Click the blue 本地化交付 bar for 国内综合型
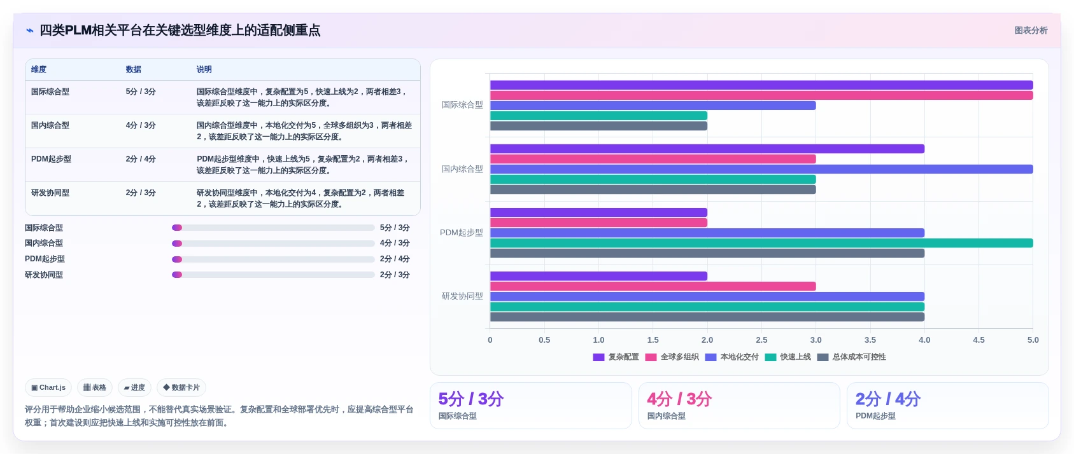Screen dimensions: 1074x454 pos(761,169)
